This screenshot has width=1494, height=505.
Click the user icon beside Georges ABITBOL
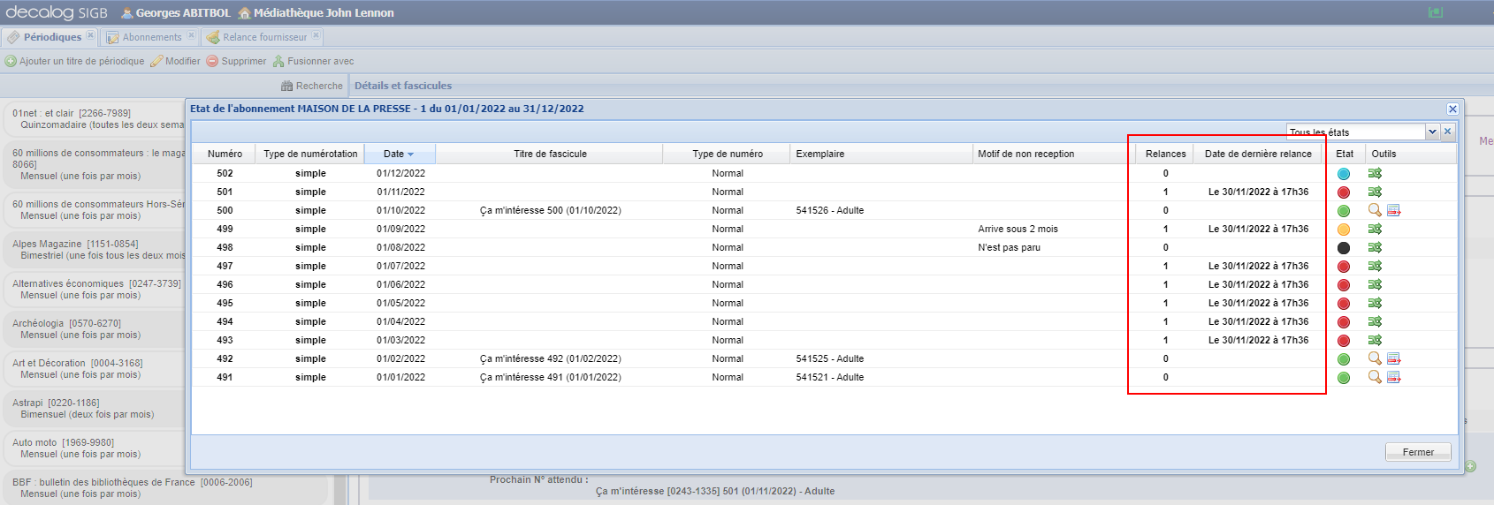pos(127,13)
